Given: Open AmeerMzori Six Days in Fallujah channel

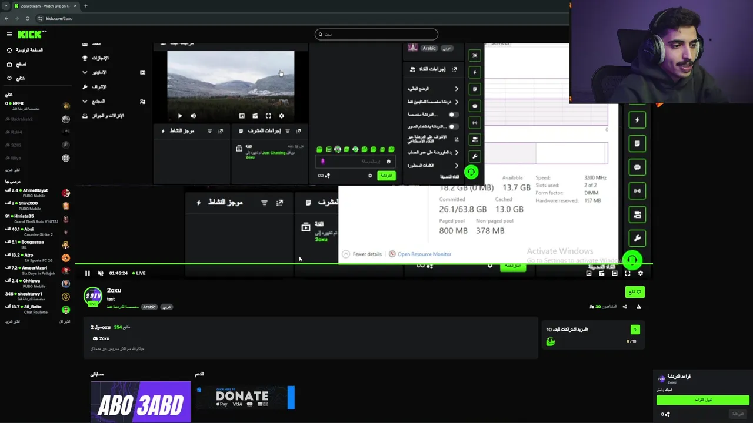Looking at the screenshot, I should point(36,270).
